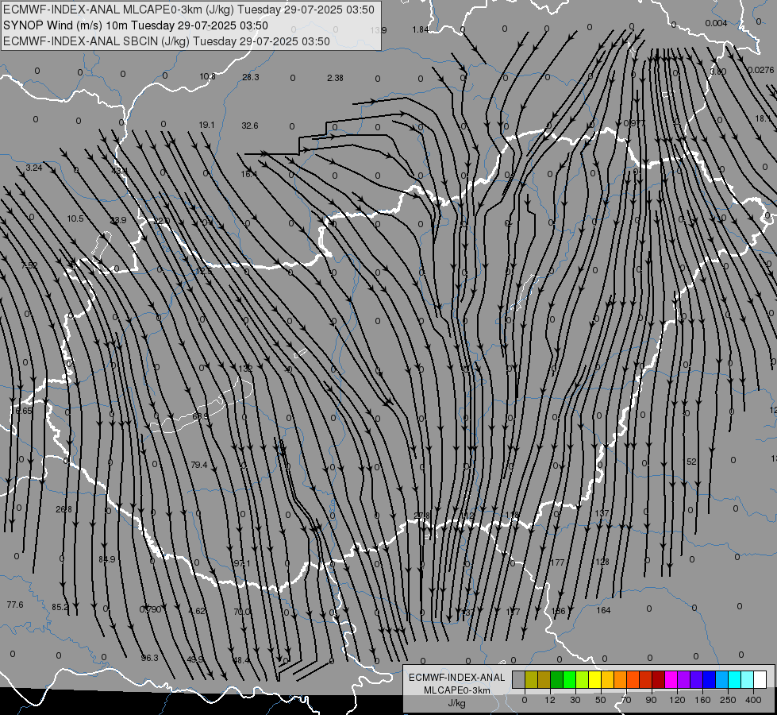Select the magenta legend swatch

(671, 679)
